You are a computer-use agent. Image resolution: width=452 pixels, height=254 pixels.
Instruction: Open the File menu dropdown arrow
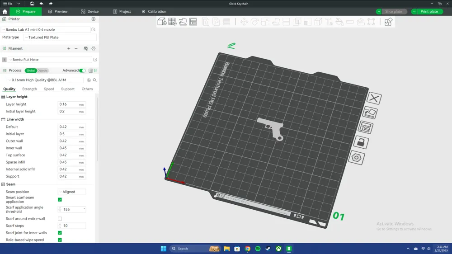19,4
